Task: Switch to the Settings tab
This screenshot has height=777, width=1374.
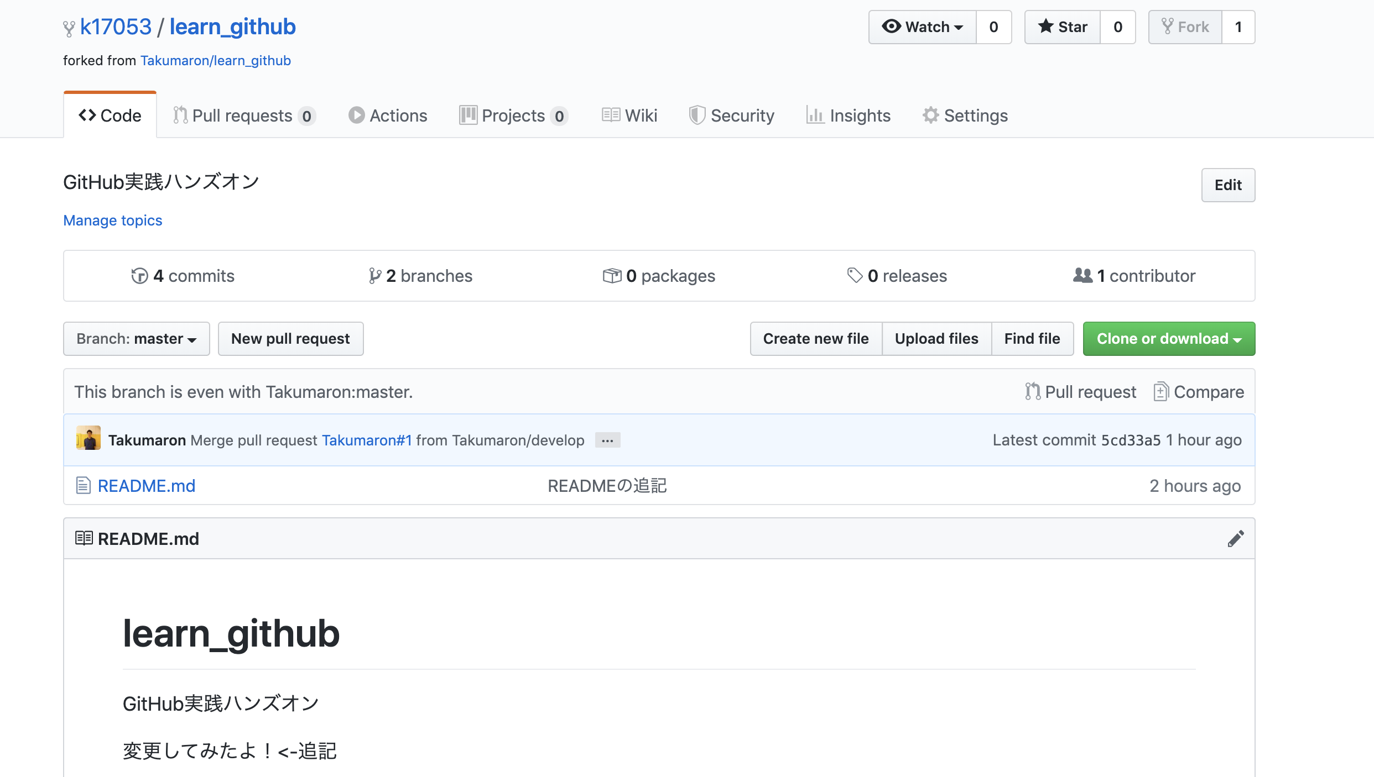Action: [965, 116]
